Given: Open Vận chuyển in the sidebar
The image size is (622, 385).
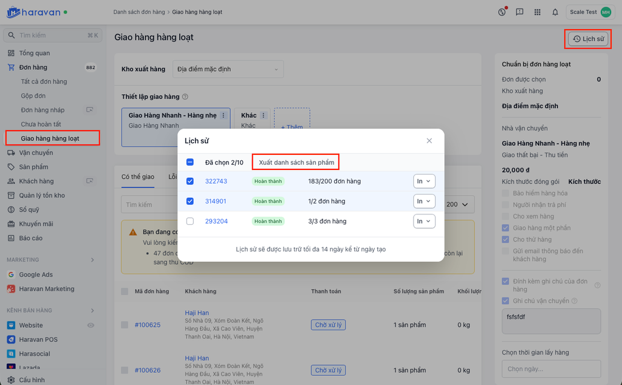Looking at the screenshot, I should pos(36,152).
